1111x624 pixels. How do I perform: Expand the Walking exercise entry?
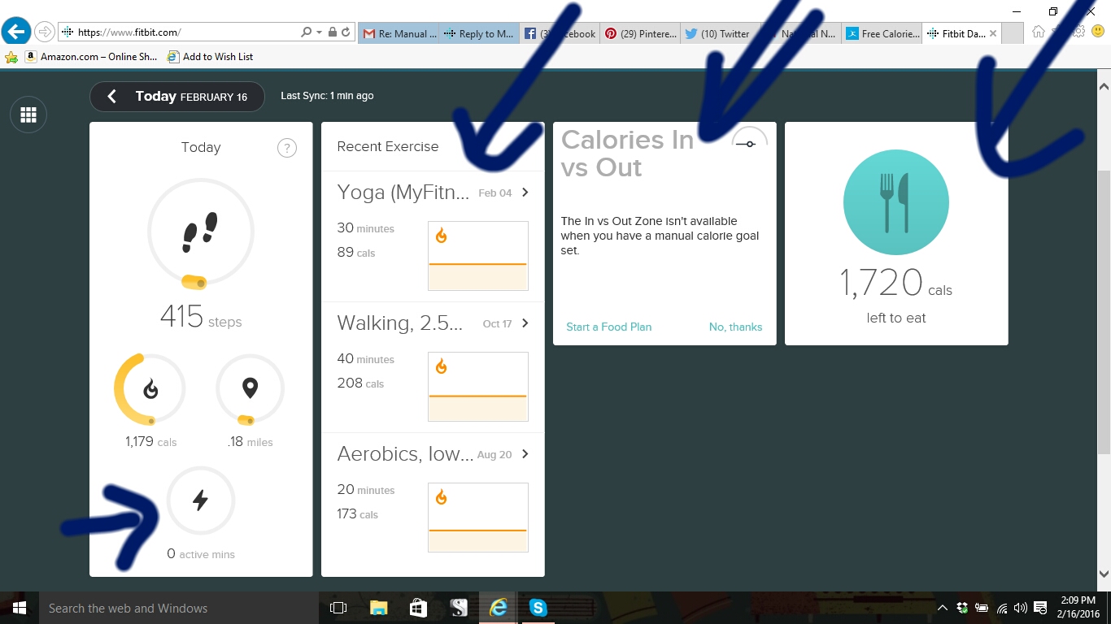click(x=525, y=323)
